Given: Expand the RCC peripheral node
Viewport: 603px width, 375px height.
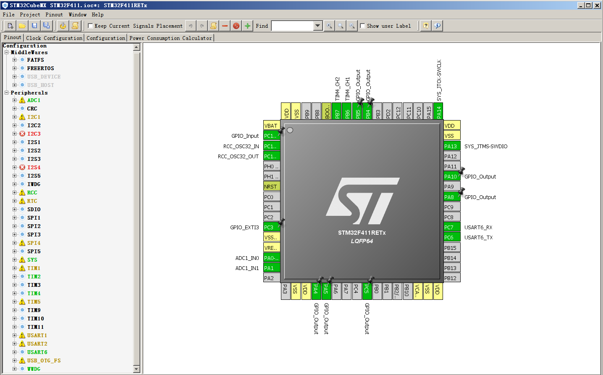Looking at the screenshot, I should tap(15, 193).
